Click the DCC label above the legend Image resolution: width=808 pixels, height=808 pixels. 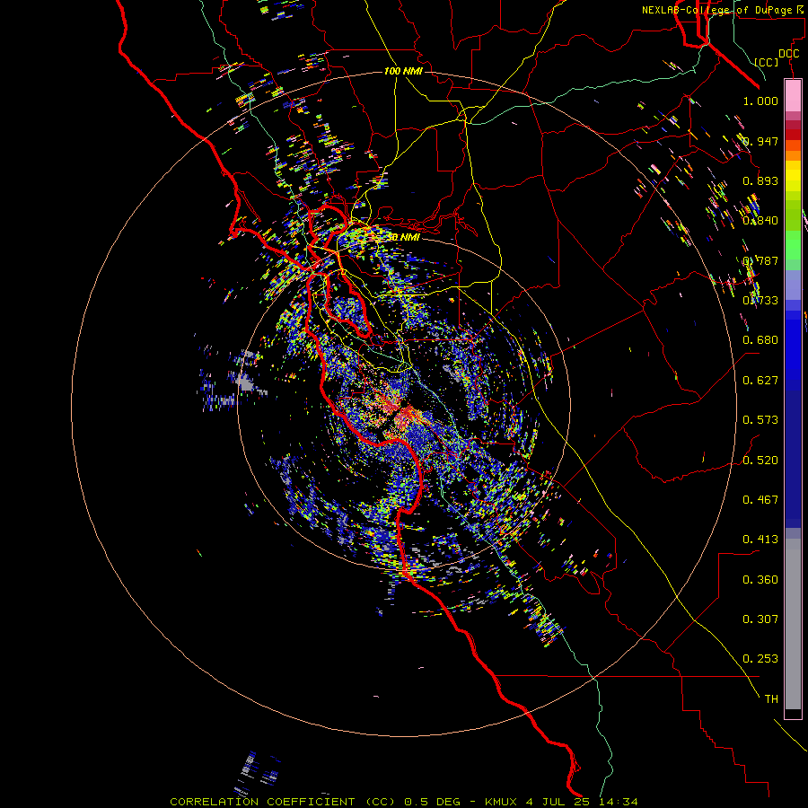(x=788, y=54)
